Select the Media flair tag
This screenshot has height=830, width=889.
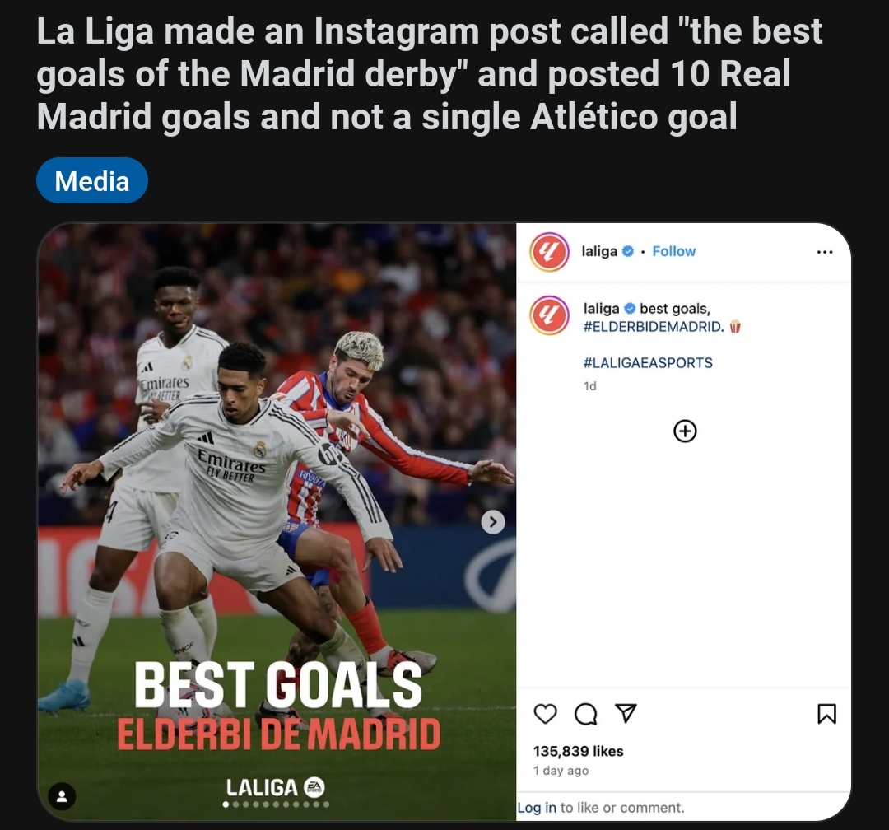coord(92,181)
